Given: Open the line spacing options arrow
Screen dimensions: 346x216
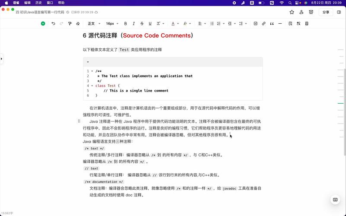Looking at the screenshot, I should click(246, 24).
